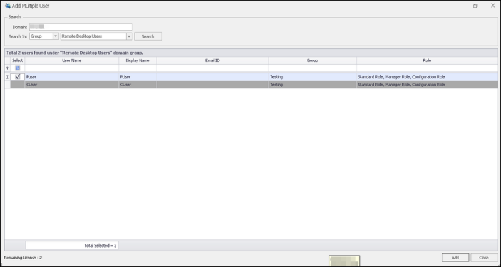Screen dimensions: 501x267
Task: Click the Add Multiple User title icon
Action: (7, 6)
